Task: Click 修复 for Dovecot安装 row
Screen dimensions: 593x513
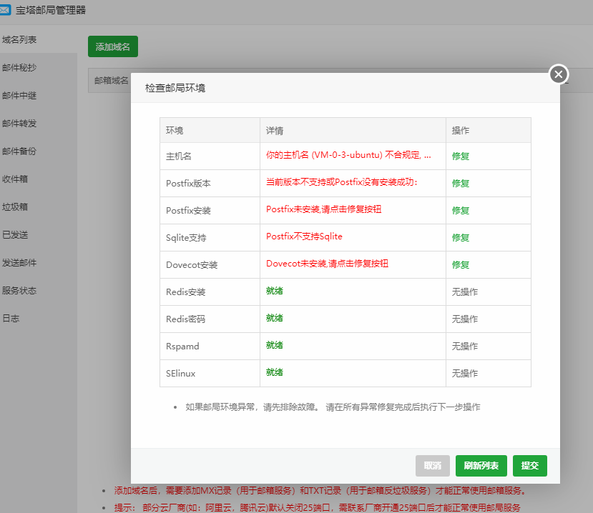Action: [x=460, y=264]
